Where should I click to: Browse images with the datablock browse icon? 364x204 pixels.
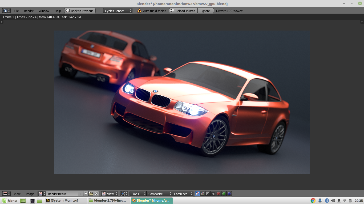(41, 194)
